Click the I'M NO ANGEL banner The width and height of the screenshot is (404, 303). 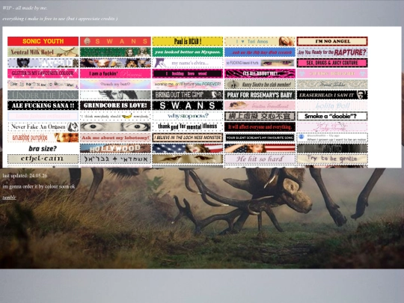pos(332,41)
